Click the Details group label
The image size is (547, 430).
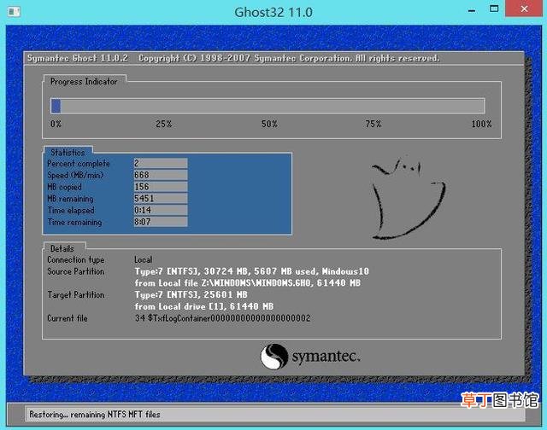[x=62, y=248]
